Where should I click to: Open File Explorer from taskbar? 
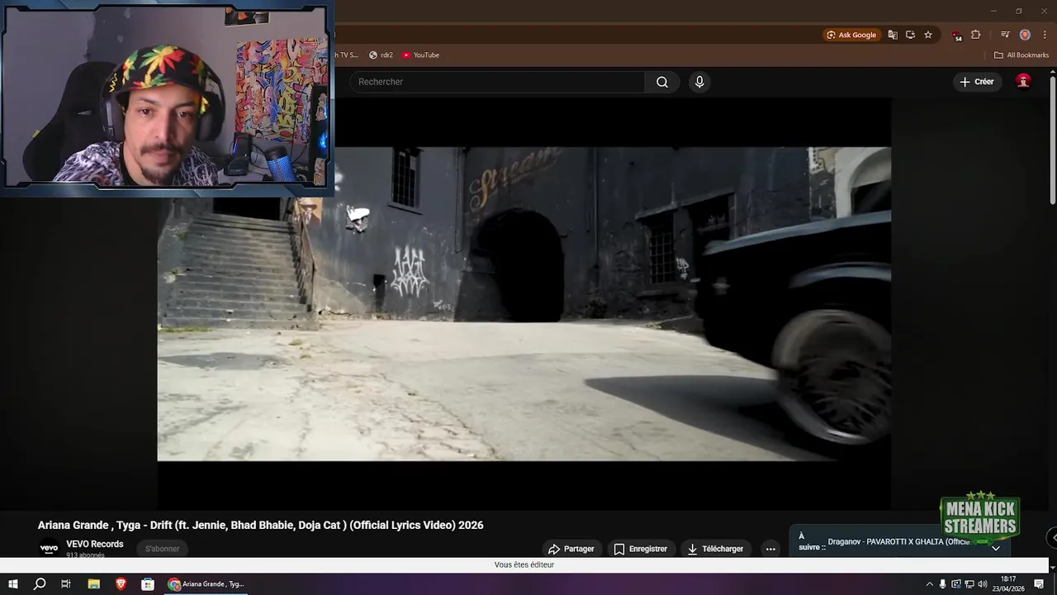click(94, 584)
